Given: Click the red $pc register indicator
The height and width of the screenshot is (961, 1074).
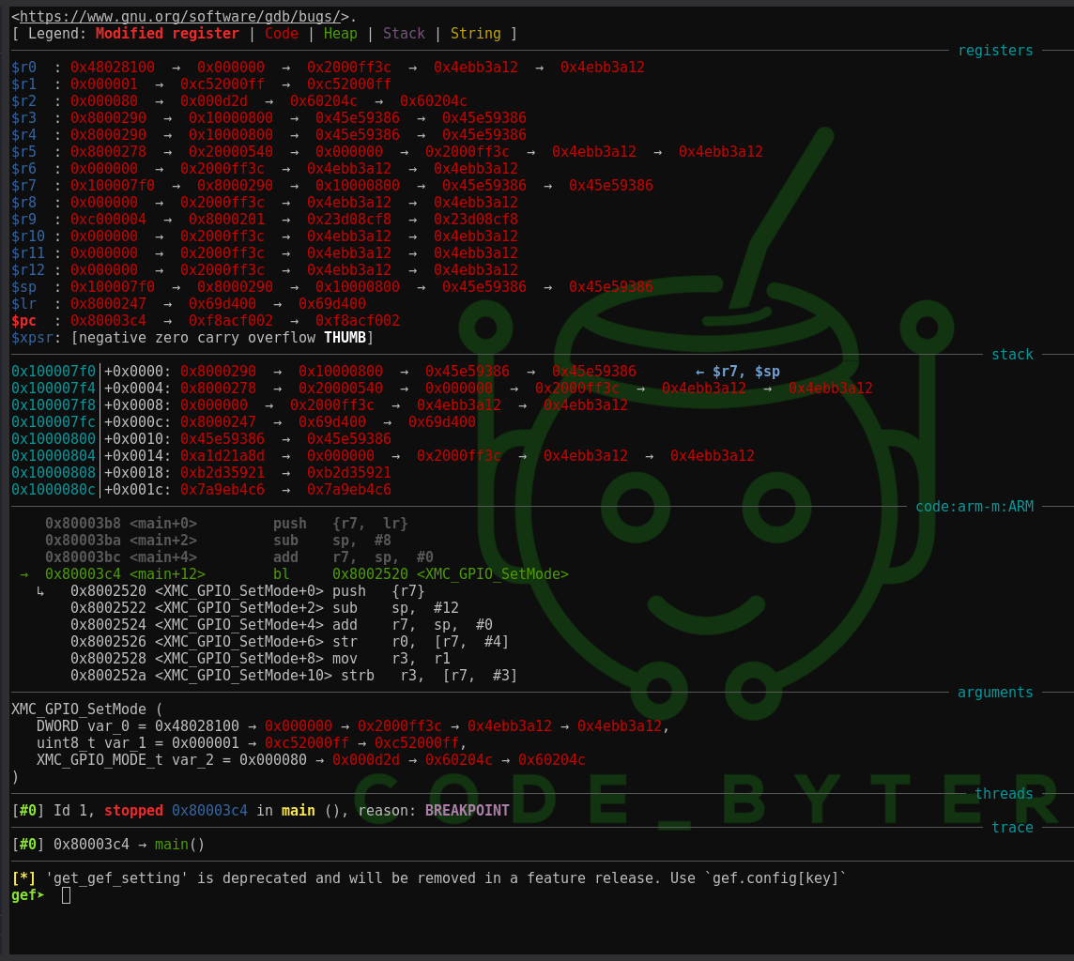Looking at the screenshot, I should click(20, 320).
